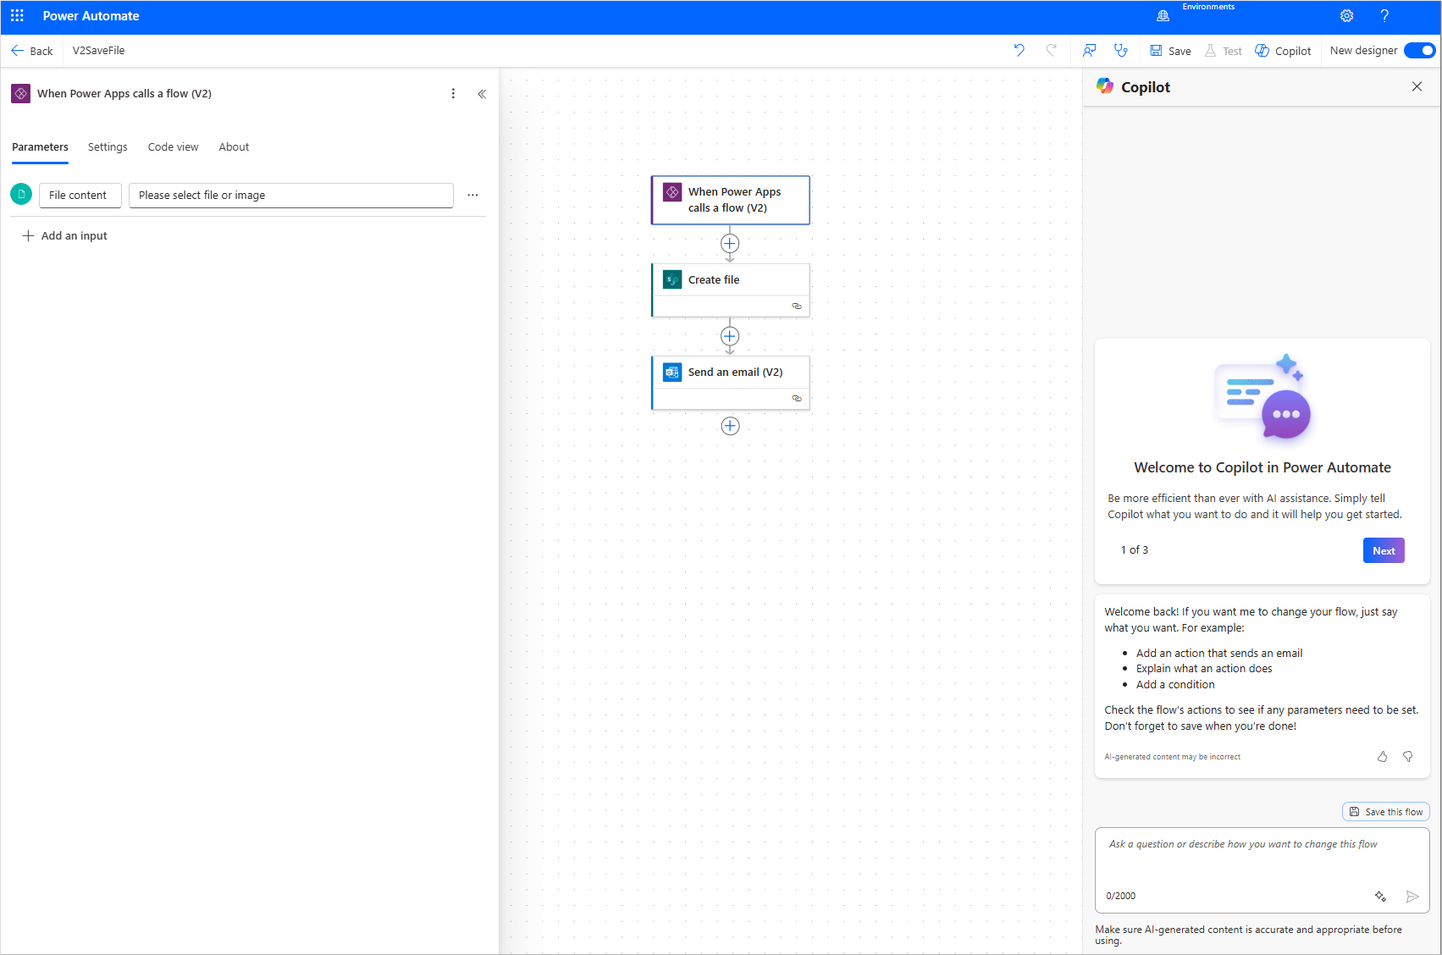Give thumbs down to Copilot response

tap(1407, 757)
